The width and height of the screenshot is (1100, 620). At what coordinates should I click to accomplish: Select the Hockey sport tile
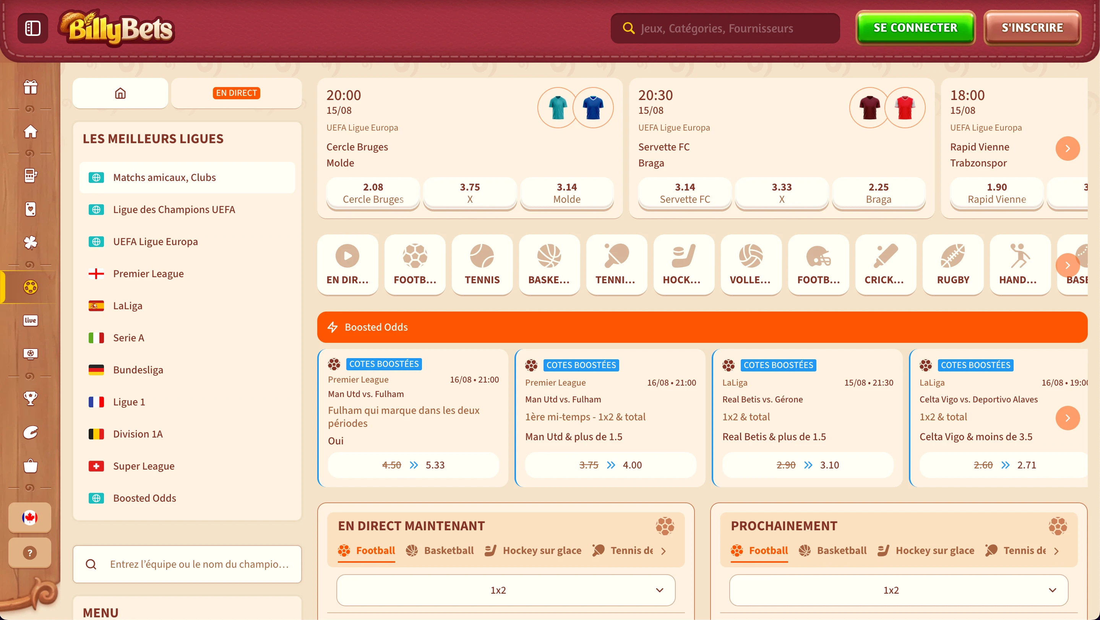pyautogui.click(x=684, y=264)
